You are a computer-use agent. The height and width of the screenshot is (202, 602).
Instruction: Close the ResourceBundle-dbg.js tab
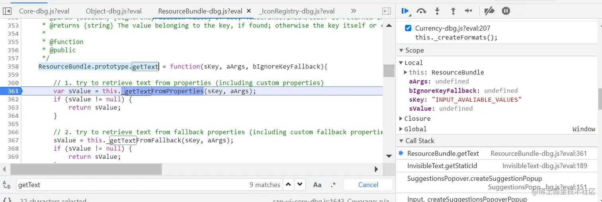click(249, 11)
